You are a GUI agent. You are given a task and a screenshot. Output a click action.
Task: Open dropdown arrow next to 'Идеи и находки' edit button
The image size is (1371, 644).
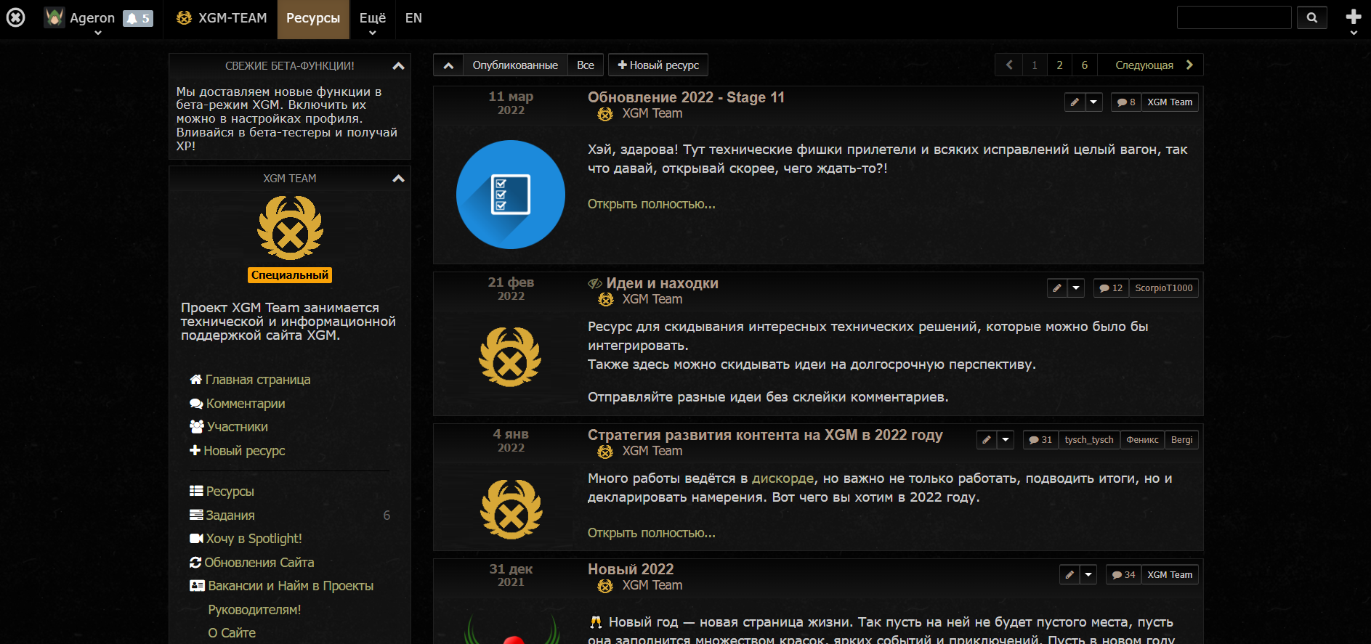(1076, 288)
